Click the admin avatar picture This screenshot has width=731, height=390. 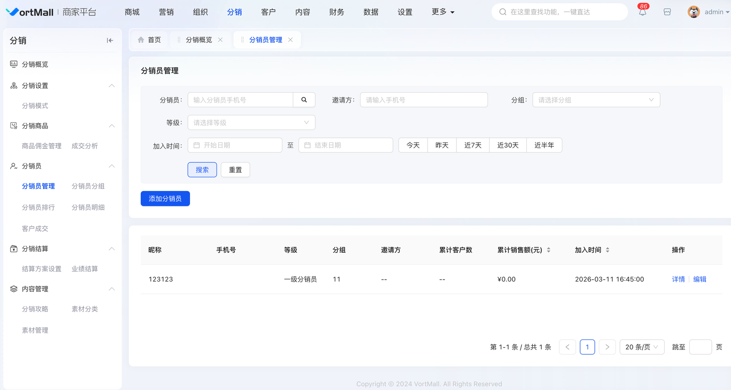(x=693, y=12)
